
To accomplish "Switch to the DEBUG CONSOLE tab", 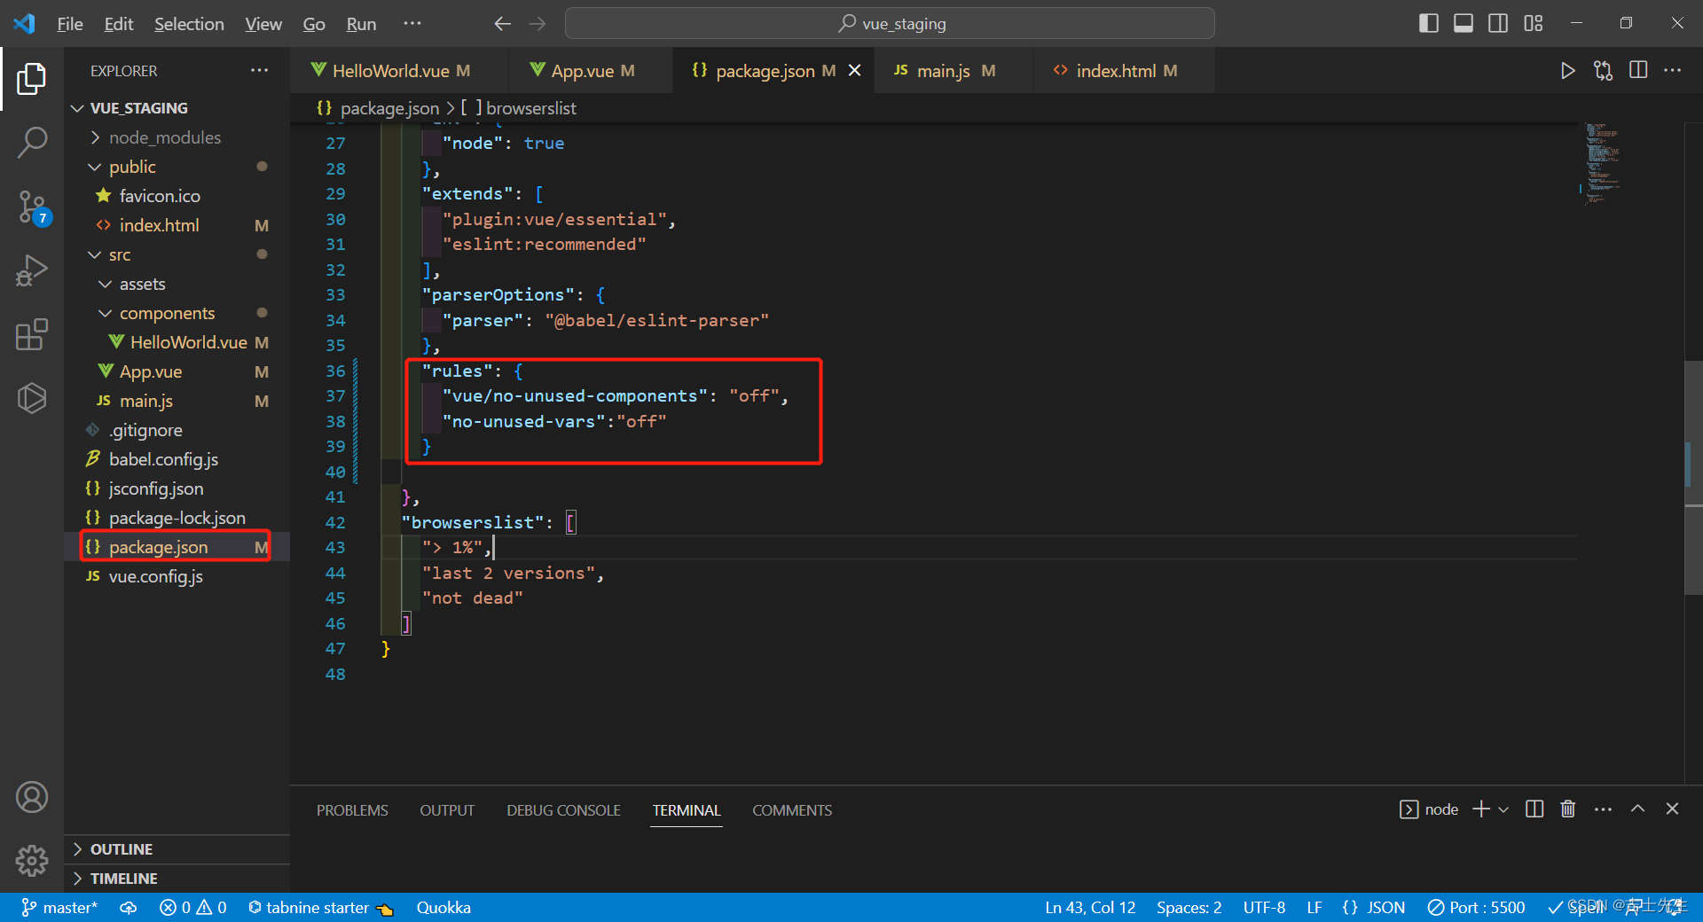I will coord(563,810).
